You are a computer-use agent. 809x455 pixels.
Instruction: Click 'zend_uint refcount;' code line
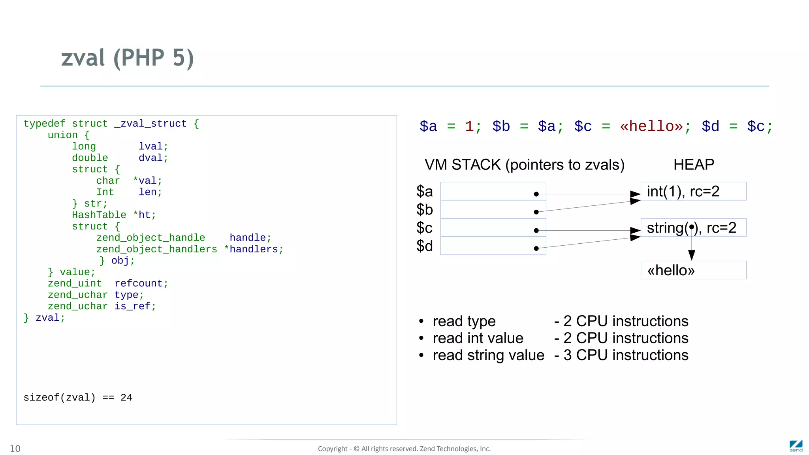tap(108, 284)
